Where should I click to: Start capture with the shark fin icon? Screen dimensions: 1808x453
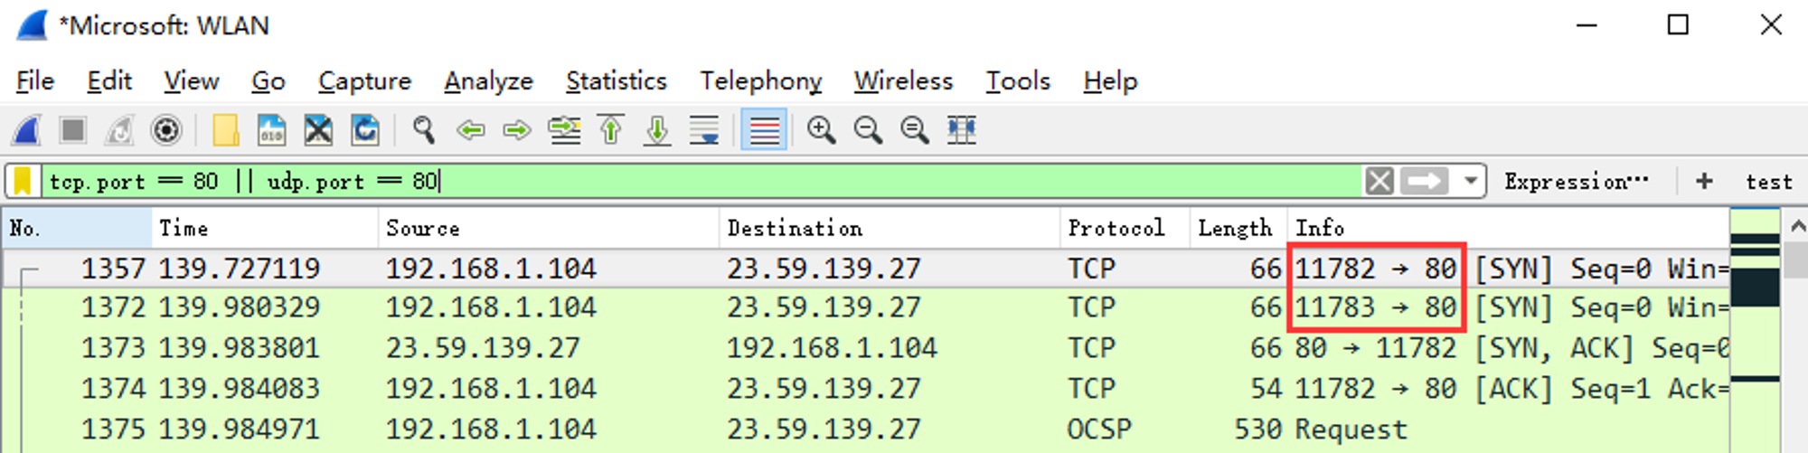coord(26,130)
